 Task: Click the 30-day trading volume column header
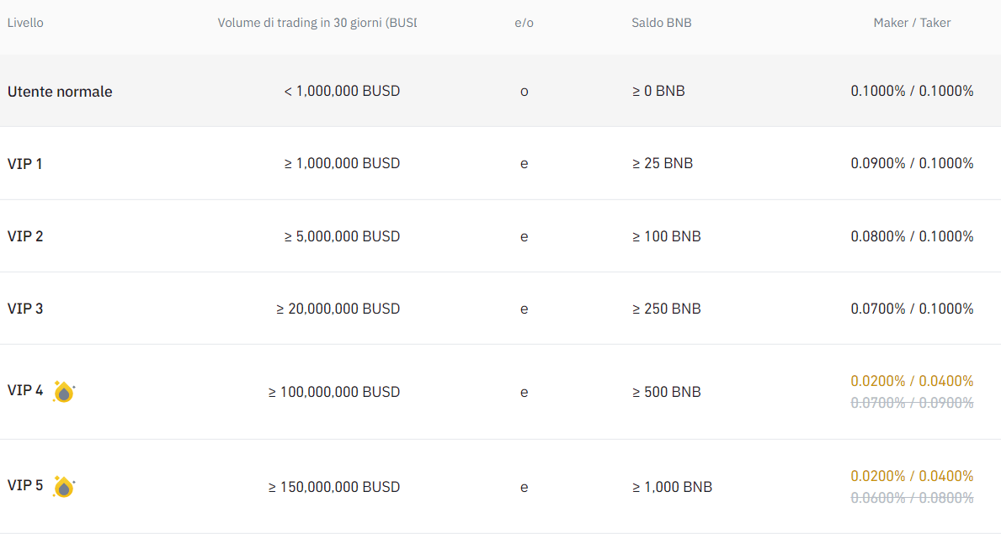pyautogui.click(x=317, y=23)
